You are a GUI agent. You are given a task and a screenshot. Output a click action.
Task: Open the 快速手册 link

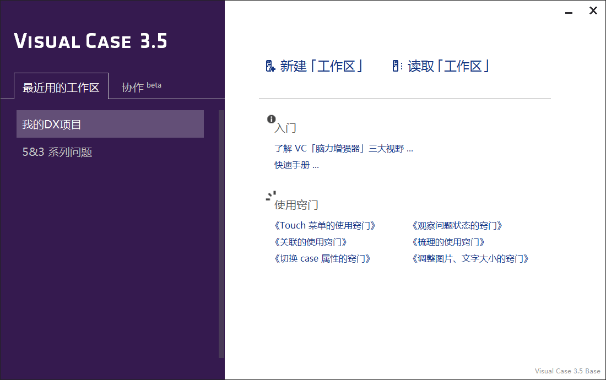(296, 165)
